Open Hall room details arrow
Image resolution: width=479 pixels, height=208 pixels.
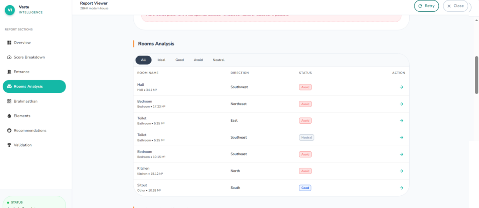pos(401,87)
